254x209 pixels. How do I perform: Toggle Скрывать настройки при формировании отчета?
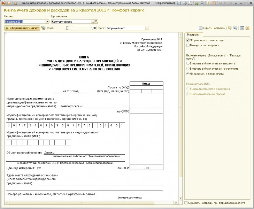[186, 203]
